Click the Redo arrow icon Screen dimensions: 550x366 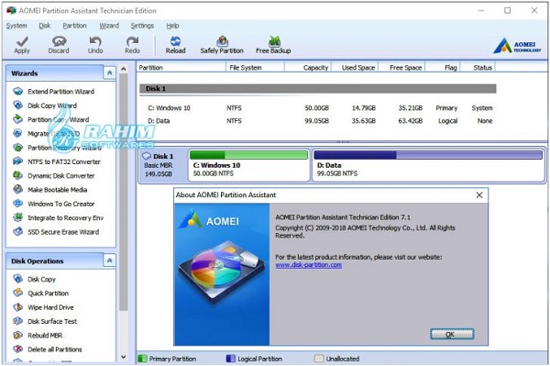pyautogui.click(x=132, y=41)
